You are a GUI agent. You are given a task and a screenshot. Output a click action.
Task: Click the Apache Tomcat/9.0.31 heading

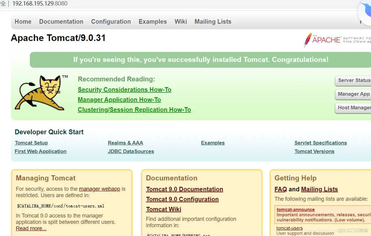(x=58, y=38)
